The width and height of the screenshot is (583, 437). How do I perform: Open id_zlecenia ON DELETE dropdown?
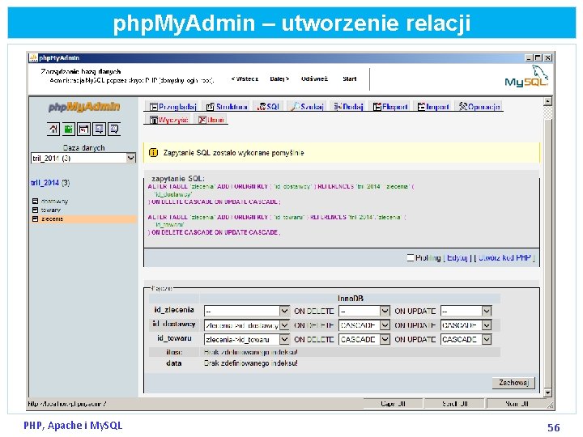tap(364, 311)
